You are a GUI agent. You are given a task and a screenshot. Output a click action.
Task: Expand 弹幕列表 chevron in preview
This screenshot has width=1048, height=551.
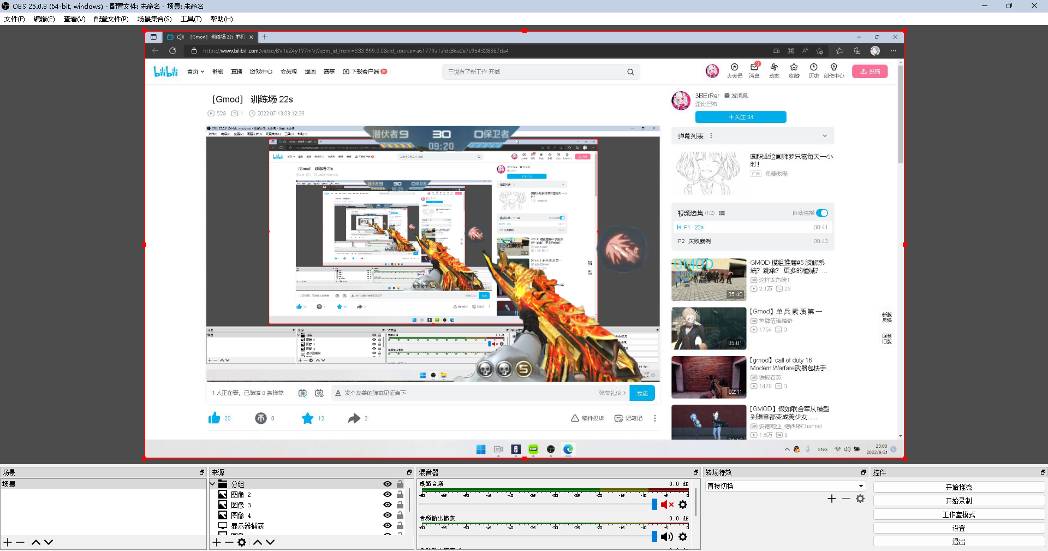825,136
